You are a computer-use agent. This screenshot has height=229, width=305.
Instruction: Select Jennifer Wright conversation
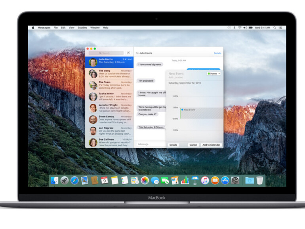[109, 108]
